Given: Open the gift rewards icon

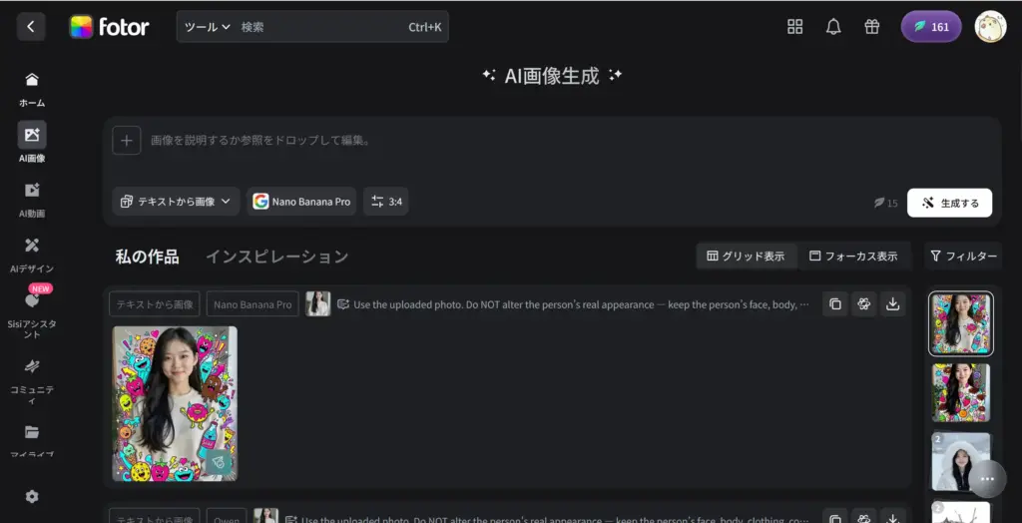Looking at the screenshot, I should (871, 27).
